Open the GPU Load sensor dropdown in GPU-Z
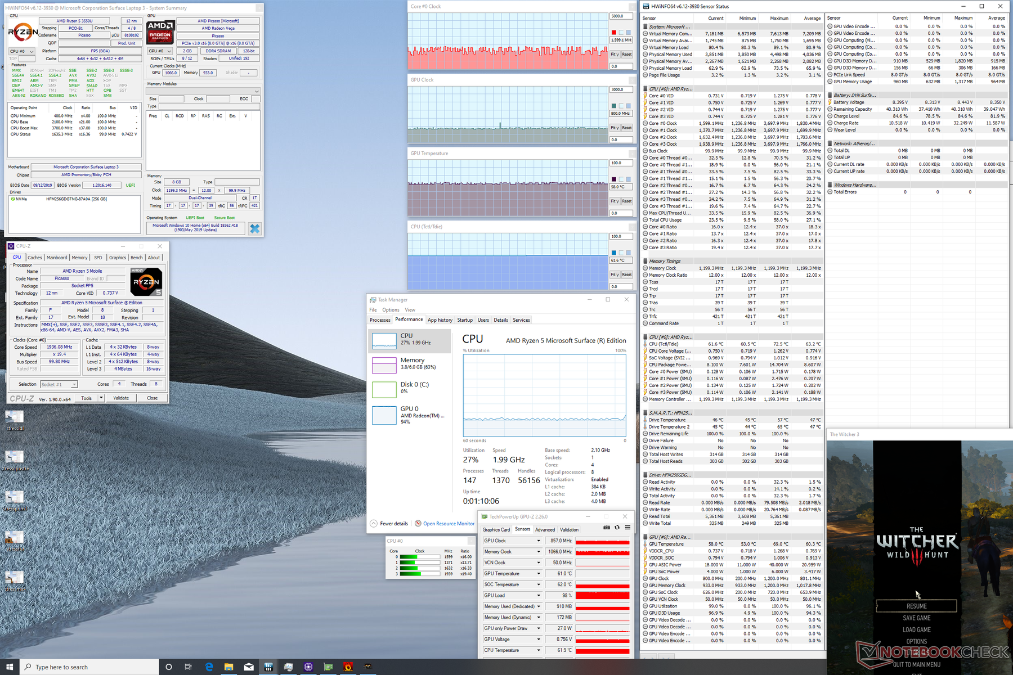This screenshot has width=1013, height=675. 539,596
